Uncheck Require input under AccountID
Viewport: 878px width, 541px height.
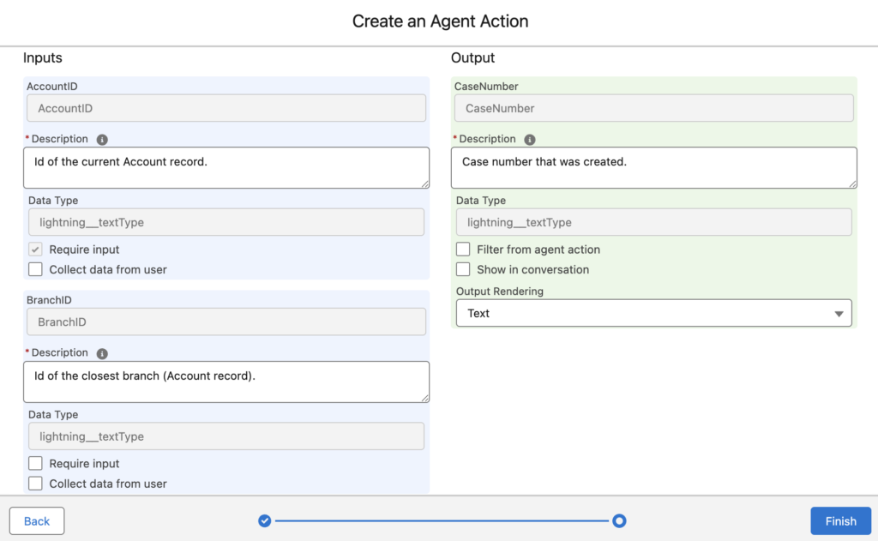pos(35,248)
